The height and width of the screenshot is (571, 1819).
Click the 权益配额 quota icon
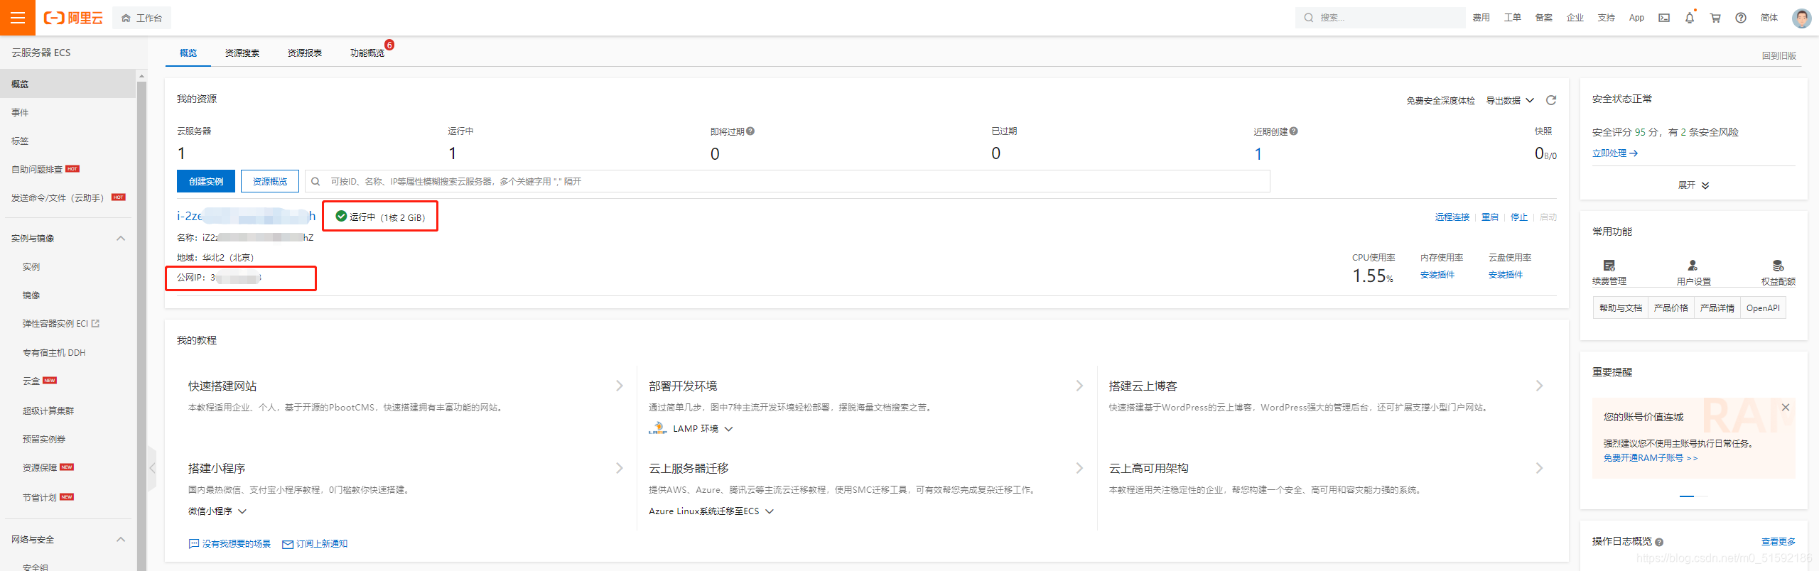[x=1778, y=266]
